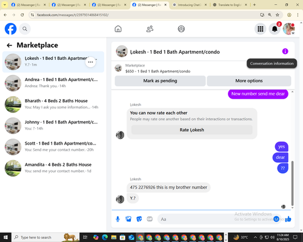Open the apps grid menu
The width and height of the screenshot is (303, 242).
pos(261,29)
